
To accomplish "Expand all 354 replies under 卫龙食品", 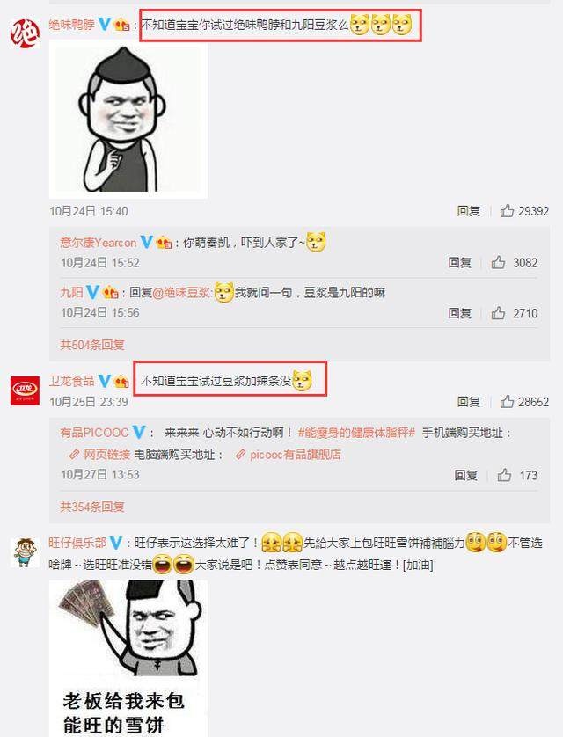I will pyautogui.click(x=92, y=507).
